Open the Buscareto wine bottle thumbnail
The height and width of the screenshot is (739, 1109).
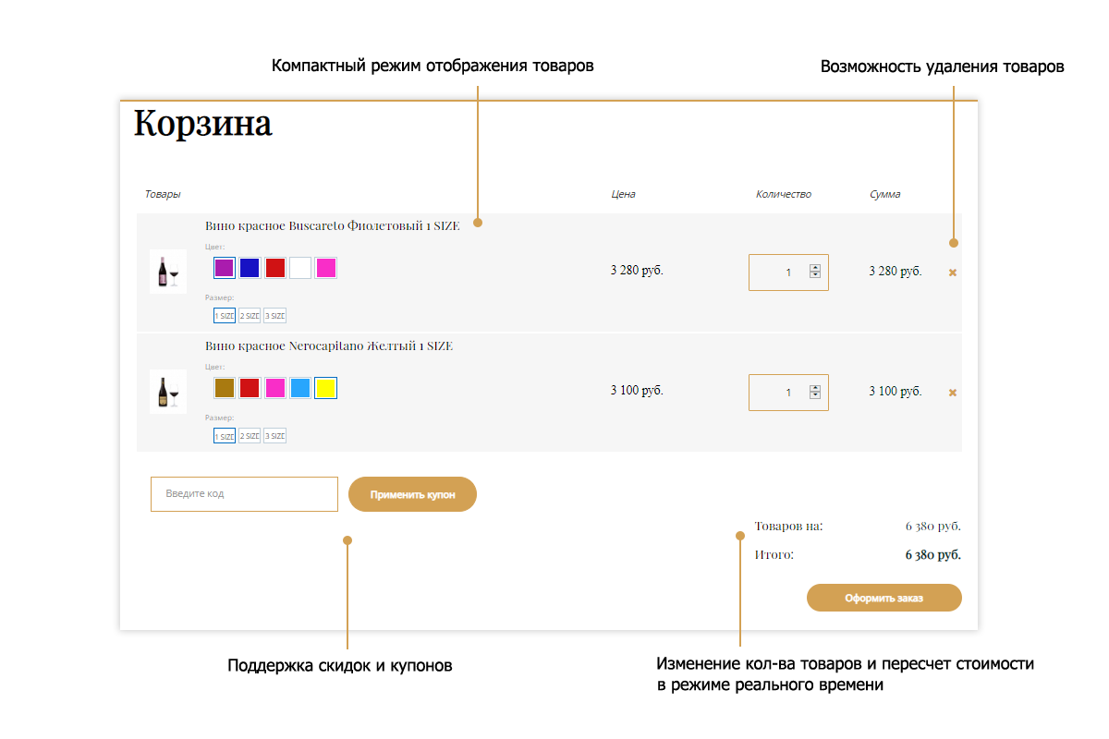[168, 272]
